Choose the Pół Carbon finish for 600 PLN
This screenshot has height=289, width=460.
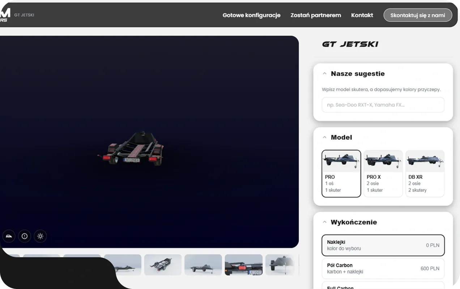pyautogui.click(x=383, y=268)
